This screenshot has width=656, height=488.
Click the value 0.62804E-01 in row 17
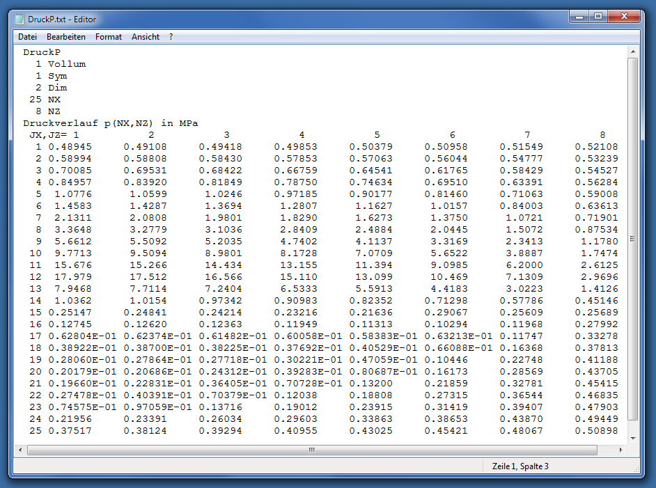tap(82, 336)
